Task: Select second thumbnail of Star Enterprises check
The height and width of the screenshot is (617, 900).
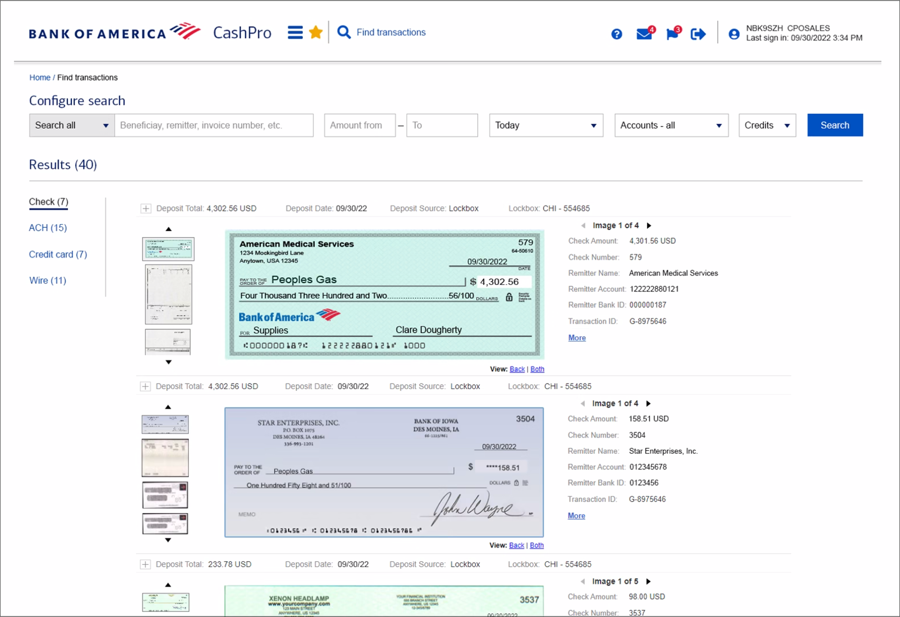Action: point(165,458)
